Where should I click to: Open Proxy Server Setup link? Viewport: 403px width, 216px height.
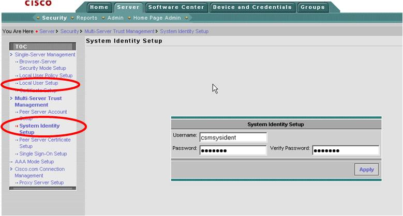pyautogui.click(x=41, y=182)
